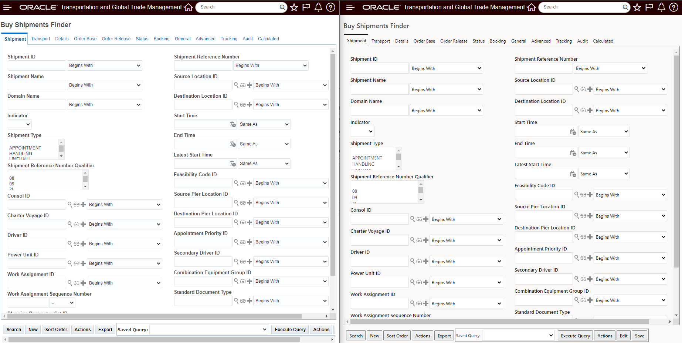Open the navigation menu in the right window
This screenshot has height=343, width=682.
350,7
